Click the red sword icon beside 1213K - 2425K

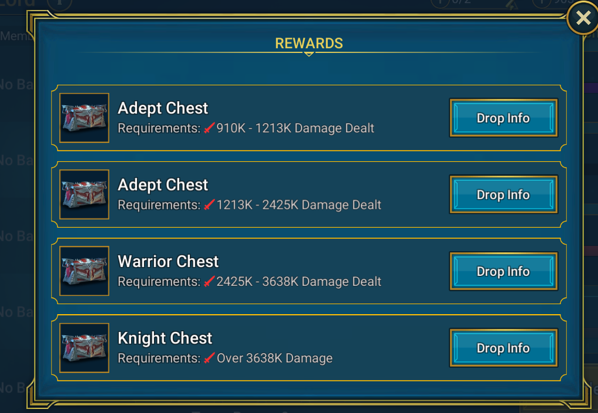209,205
